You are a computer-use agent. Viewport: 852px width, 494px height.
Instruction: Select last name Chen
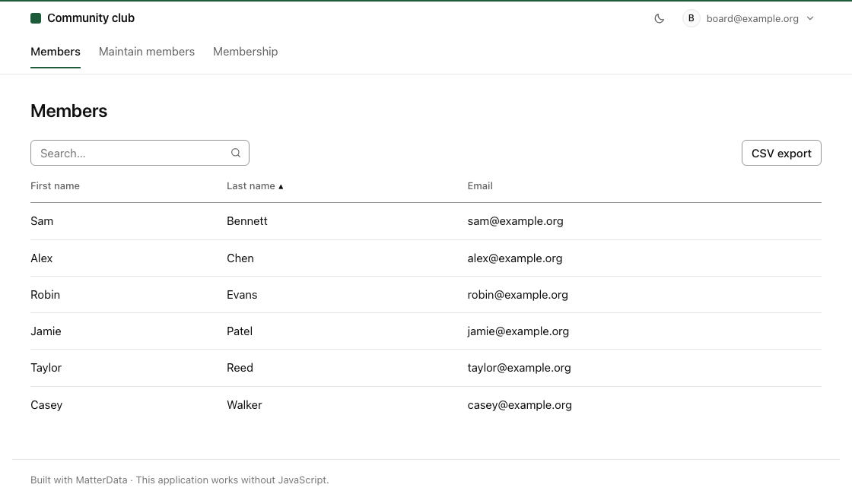pos(240,258)
